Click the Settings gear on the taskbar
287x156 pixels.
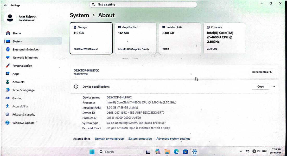[195, 152]
